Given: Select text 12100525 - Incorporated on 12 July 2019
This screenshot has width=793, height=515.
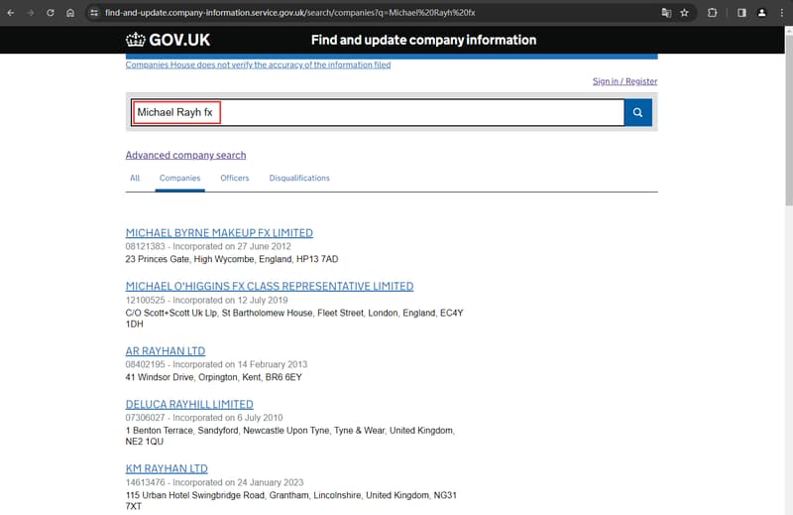Looking at the screenshot, I should pos(206,301).
